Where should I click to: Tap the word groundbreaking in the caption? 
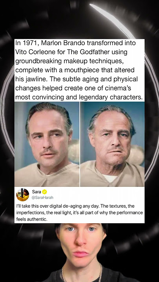pyautogui.click(x=38, y=61)
